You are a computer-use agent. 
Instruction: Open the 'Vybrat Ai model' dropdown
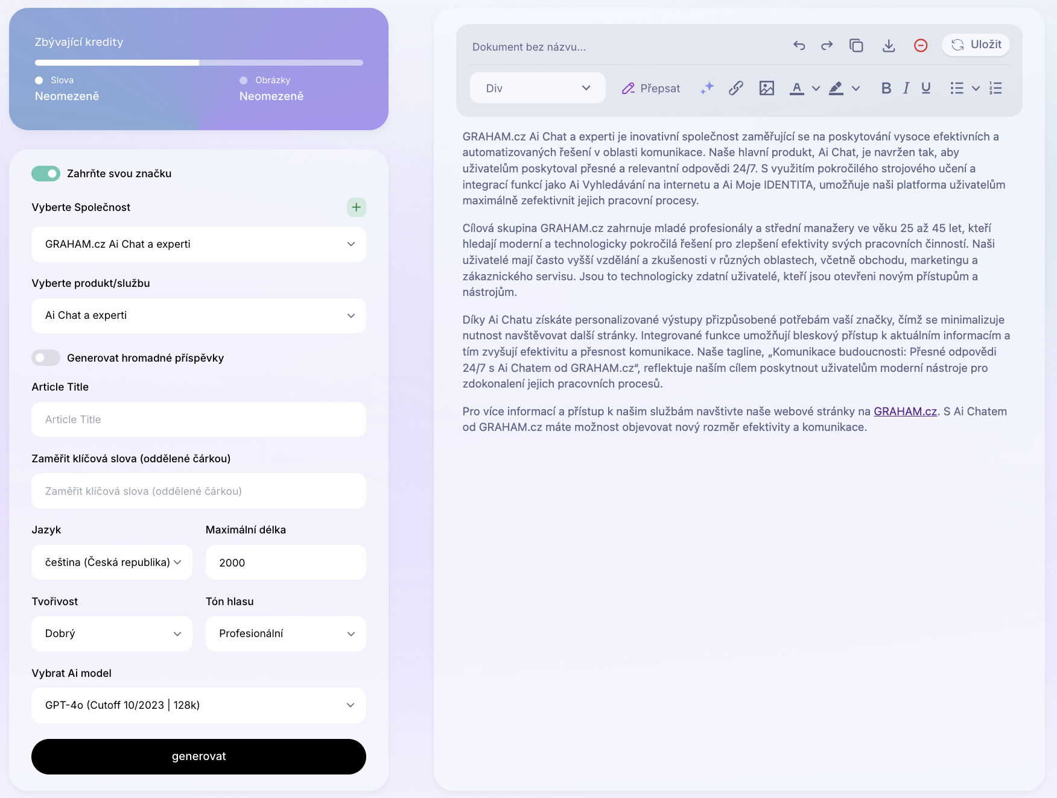(x=198, y=705)
